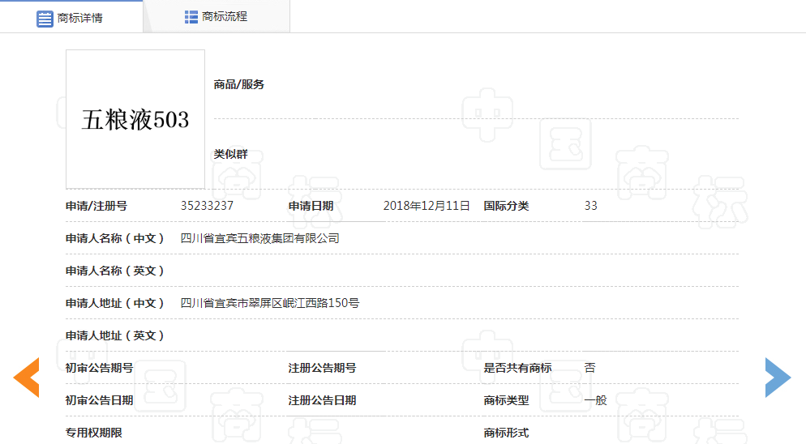Select the 否 value for shared trademark
This screenshot has height=444, width=806.
tap(589, 368)
